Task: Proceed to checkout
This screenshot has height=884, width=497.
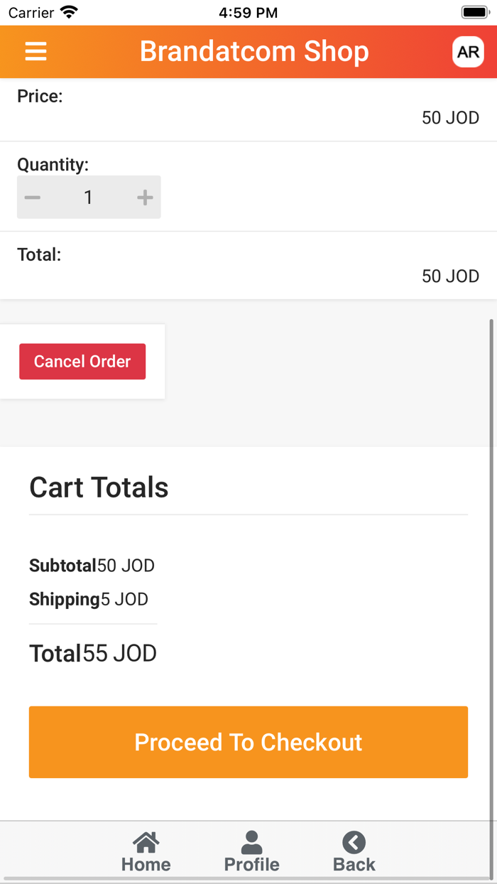Action: click(248, 742)
